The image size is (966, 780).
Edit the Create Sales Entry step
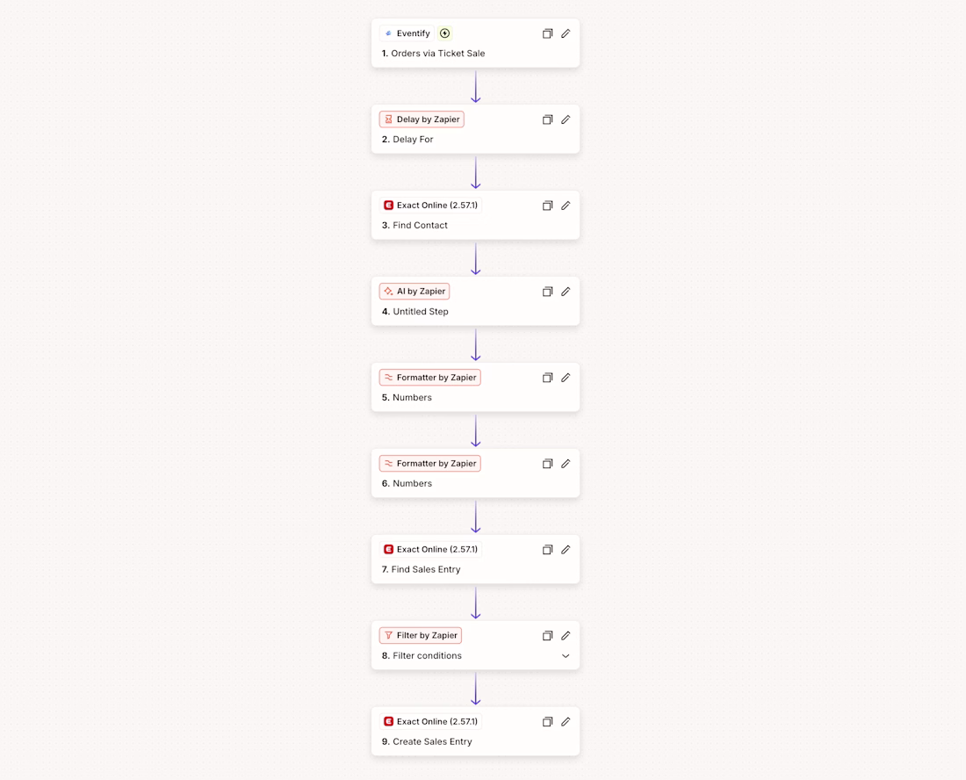(566, 721)
